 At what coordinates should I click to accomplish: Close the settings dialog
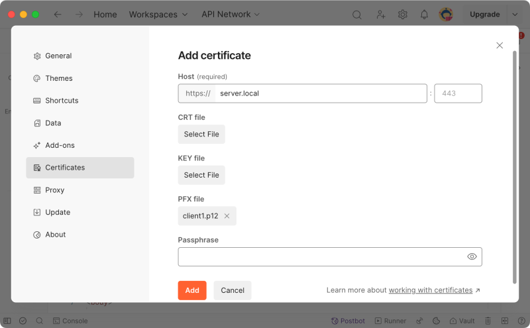pos(500,46)
